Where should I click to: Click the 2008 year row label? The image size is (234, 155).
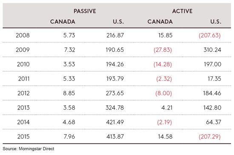pos(23,35)
